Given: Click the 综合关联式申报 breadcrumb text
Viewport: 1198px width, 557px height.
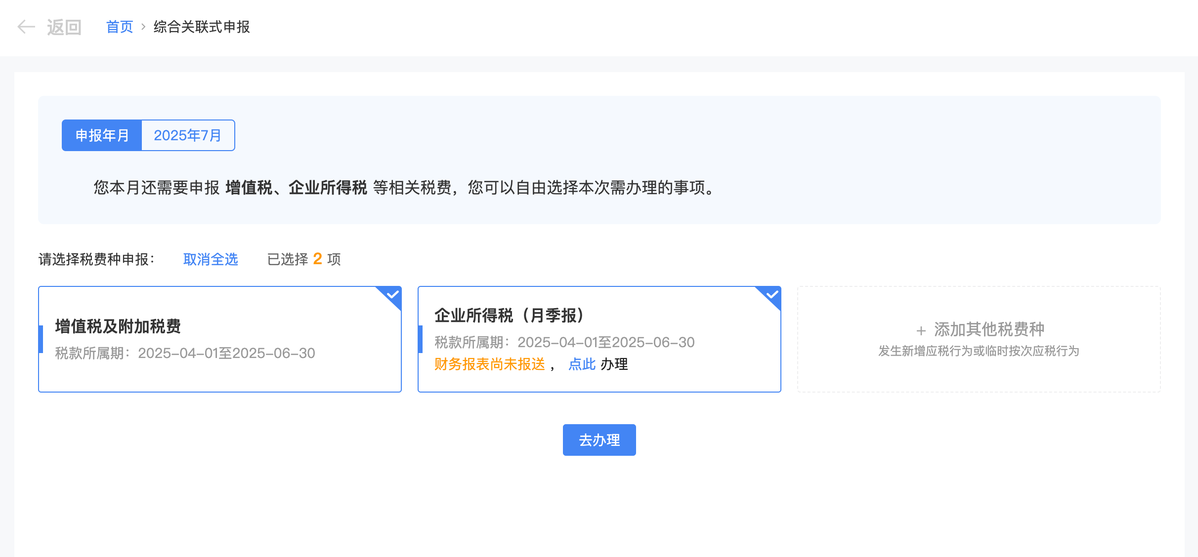Looking at the screenshot, I should point(202,27).
